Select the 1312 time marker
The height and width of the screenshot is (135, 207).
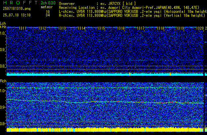point(42,28)
